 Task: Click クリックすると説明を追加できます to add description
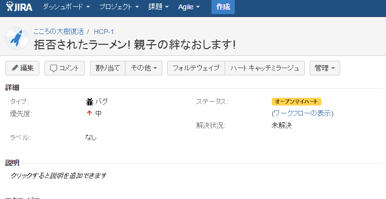pyautogui.click(x=59, y=176)
